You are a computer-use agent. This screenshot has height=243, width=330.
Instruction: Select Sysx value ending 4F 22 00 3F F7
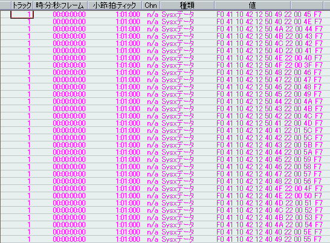(x=269, y=65)
